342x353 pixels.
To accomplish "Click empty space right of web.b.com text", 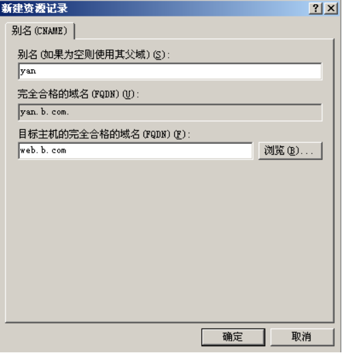I will click(x=159, y=151).
